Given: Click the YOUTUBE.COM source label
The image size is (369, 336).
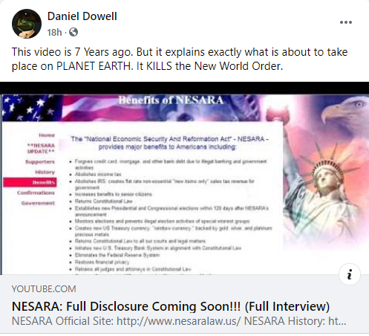Looking at the screenshot, I should click(x=44, y=289).
